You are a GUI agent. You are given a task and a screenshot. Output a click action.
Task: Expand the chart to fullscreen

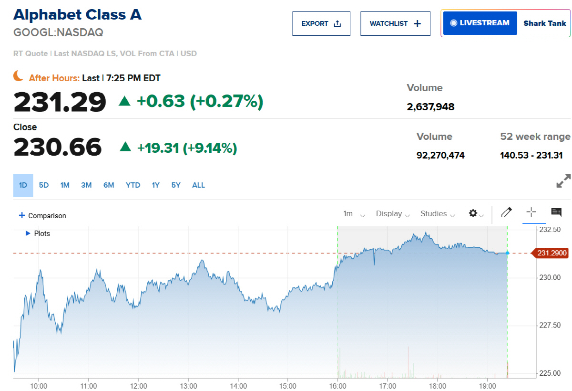[563, 181]
